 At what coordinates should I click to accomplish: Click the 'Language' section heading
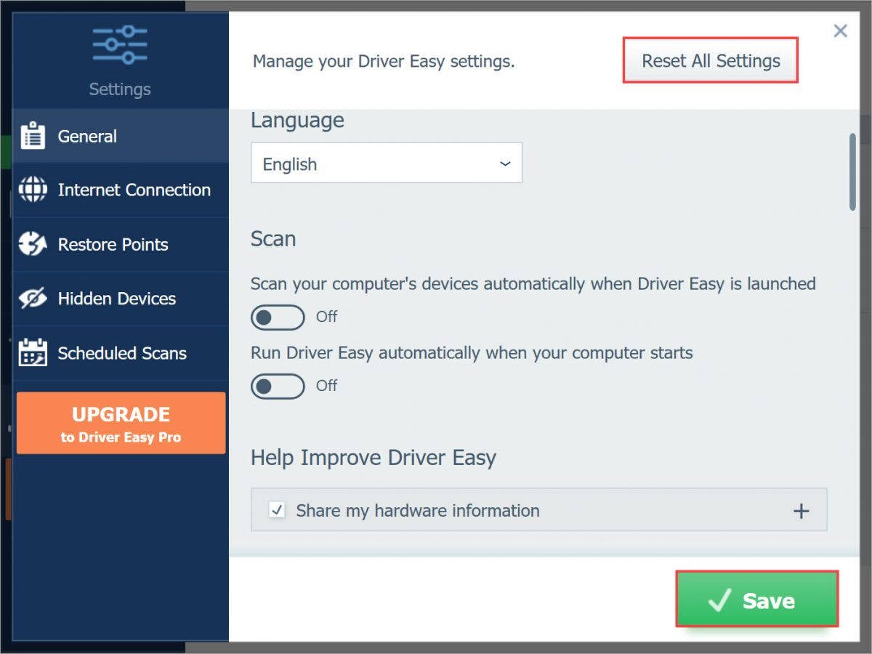click(x=297, y=121)
